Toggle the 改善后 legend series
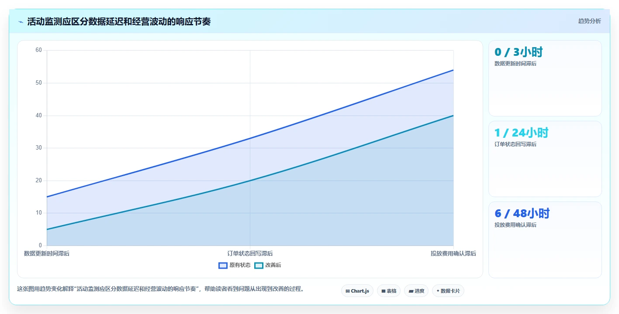Image resolution: width=619 pixels, height=314 pixels. 268,265
